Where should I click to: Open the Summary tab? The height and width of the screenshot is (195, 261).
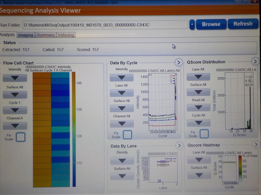click(x=46, y=35)
